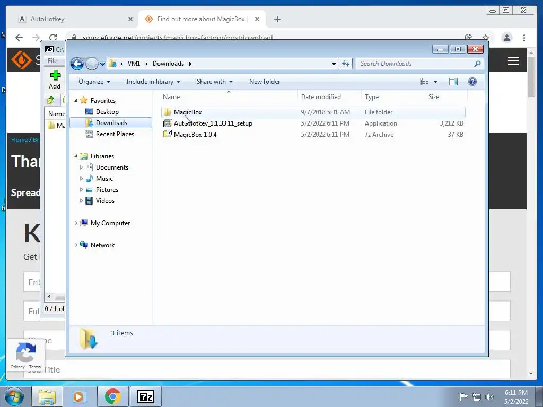Sort by the Size column header
543x407 pixels.
(446, 97)
